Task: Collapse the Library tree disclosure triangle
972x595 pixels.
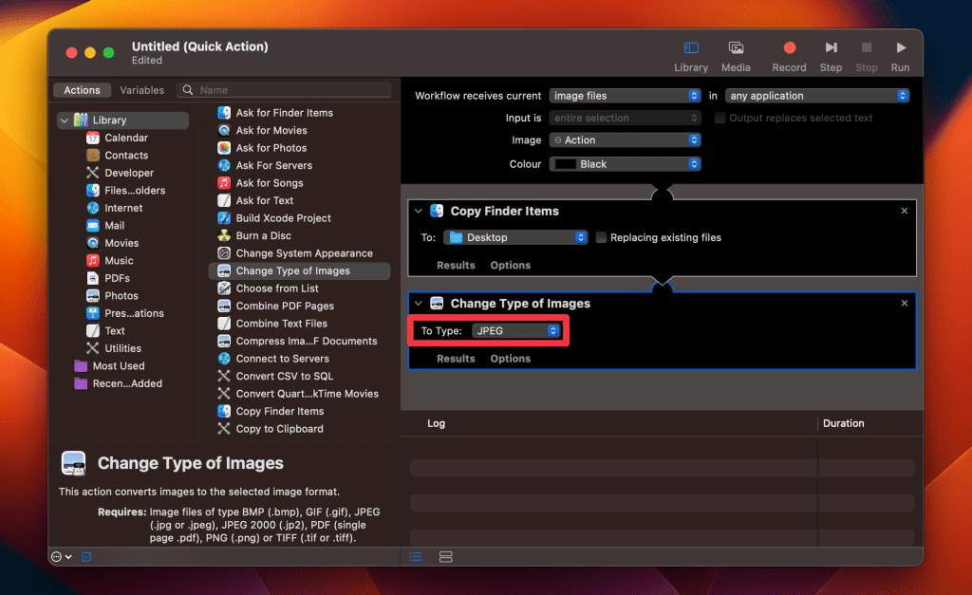Action: [x=64, y=121]
